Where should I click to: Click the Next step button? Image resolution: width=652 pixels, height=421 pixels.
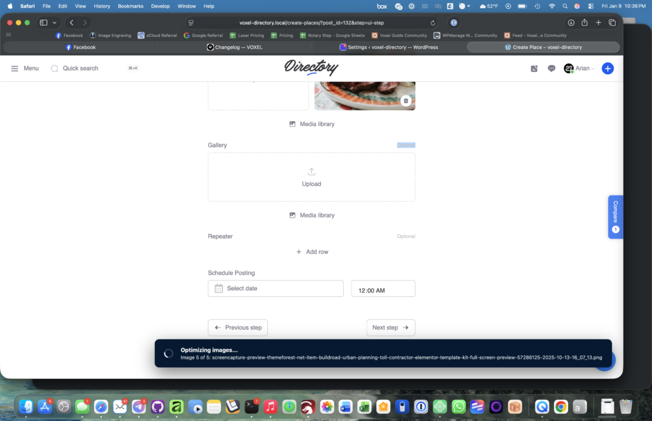[x=390, y=328]
